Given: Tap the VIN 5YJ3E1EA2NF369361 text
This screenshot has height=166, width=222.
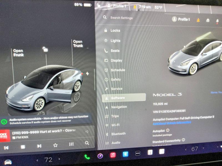Looking at the screenshot, I should point(169,111).
